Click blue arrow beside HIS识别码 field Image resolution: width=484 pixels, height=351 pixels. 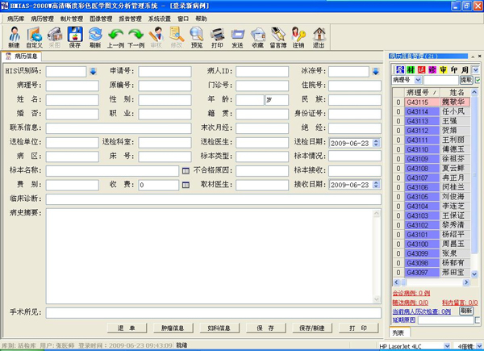pyautogui.click(x=93, y=72)
